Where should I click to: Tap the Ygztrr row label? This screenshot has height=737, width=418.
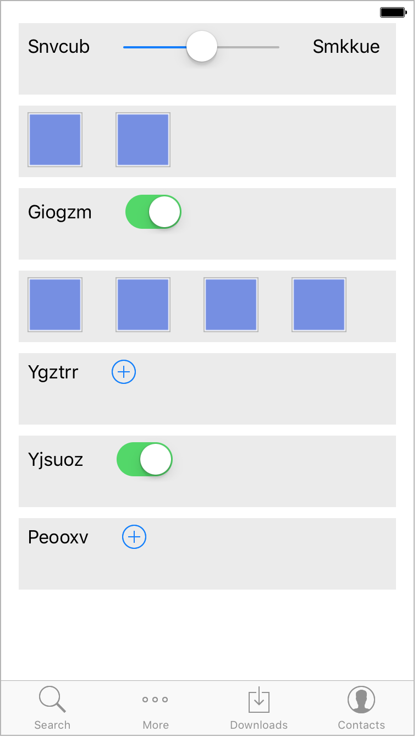[x=53, y=373]
